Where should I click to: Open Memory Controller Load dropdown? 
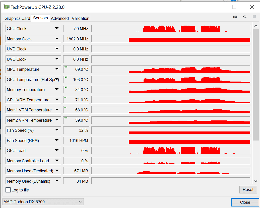tap(57, 161)
